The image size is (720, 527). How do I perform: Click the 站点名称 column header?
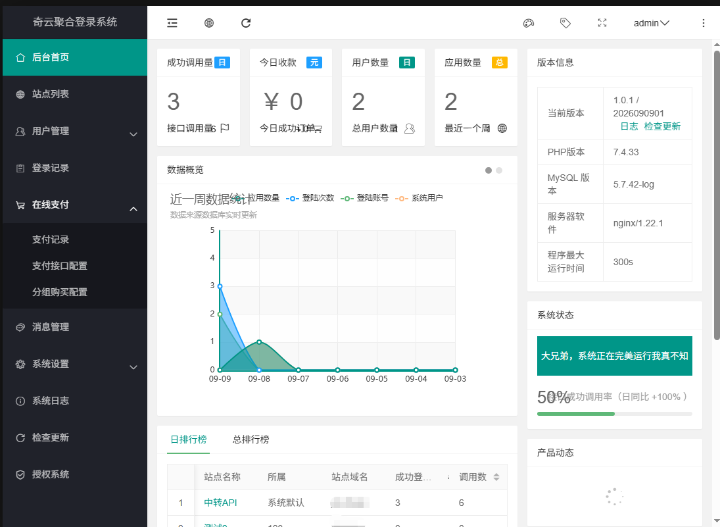[x=222, y=477]
